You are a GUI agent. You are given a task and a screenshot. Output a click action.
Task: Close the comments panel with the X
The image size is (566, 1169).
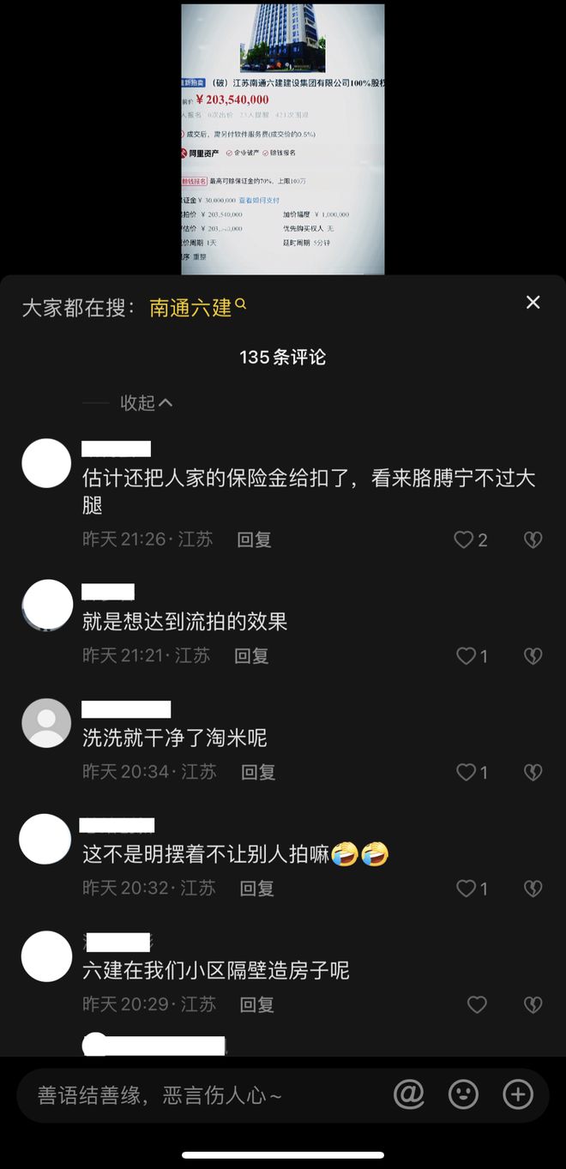coord(533,302)
